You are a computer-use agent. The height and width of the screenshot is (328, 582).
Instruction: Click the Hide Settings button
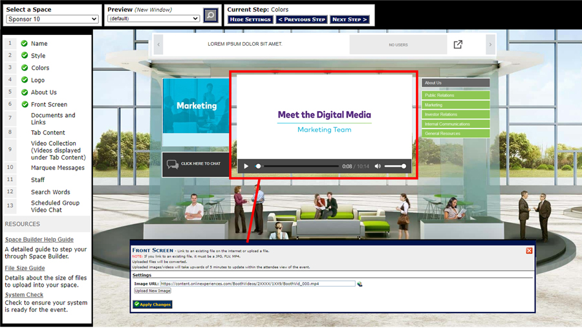(250, 19)
